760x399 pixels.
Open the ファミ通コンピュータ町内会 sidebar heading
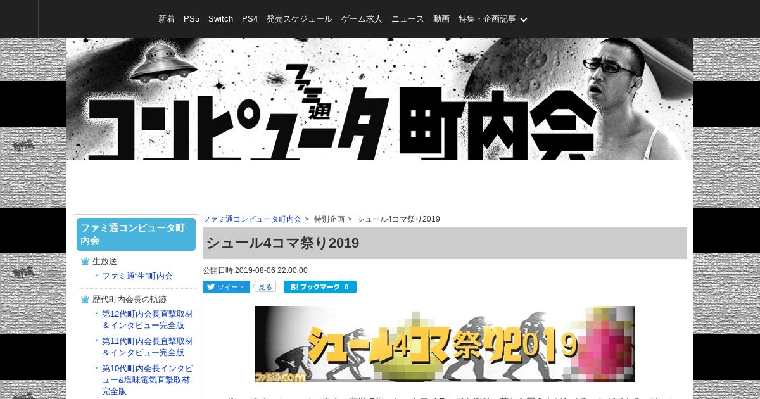point(136,234)
